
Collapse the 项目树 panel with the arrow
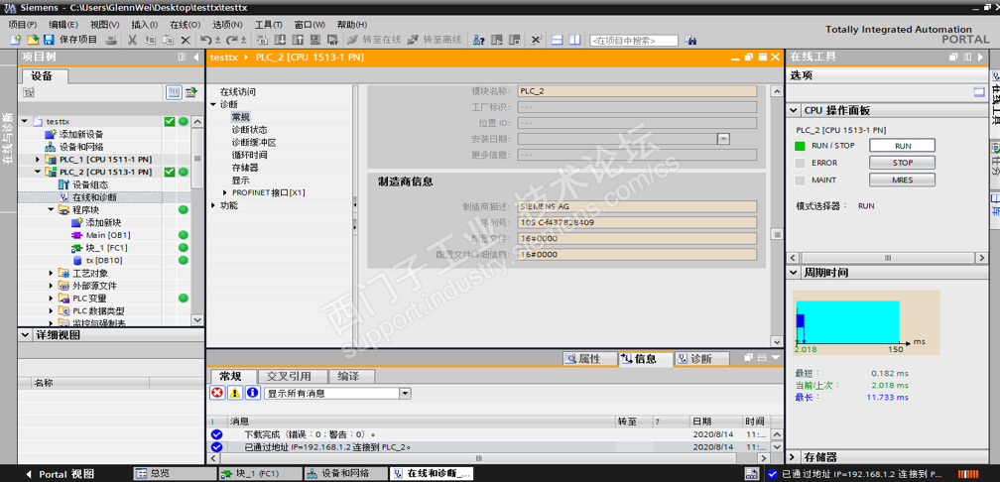[195, 57]
